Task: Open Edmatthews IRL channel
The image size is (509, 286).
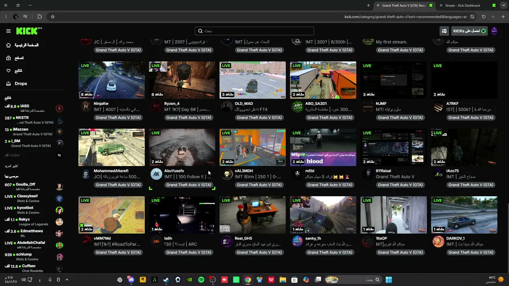Action: pos(34,233)
